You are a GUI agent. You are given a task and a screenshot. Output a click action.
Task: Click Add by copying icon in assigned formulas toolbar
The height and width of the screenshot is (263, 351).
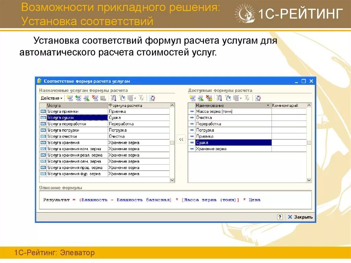tap(78, 98)
